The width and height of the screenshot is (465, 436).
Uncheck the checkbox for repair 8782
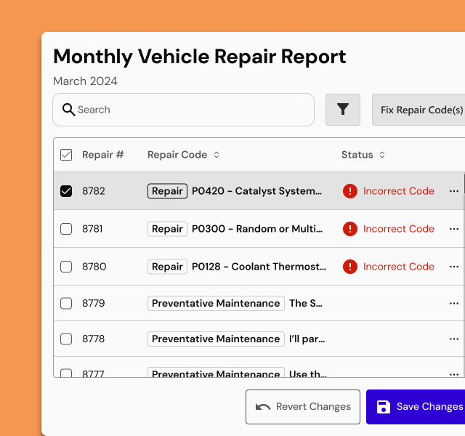click(66, 191)
